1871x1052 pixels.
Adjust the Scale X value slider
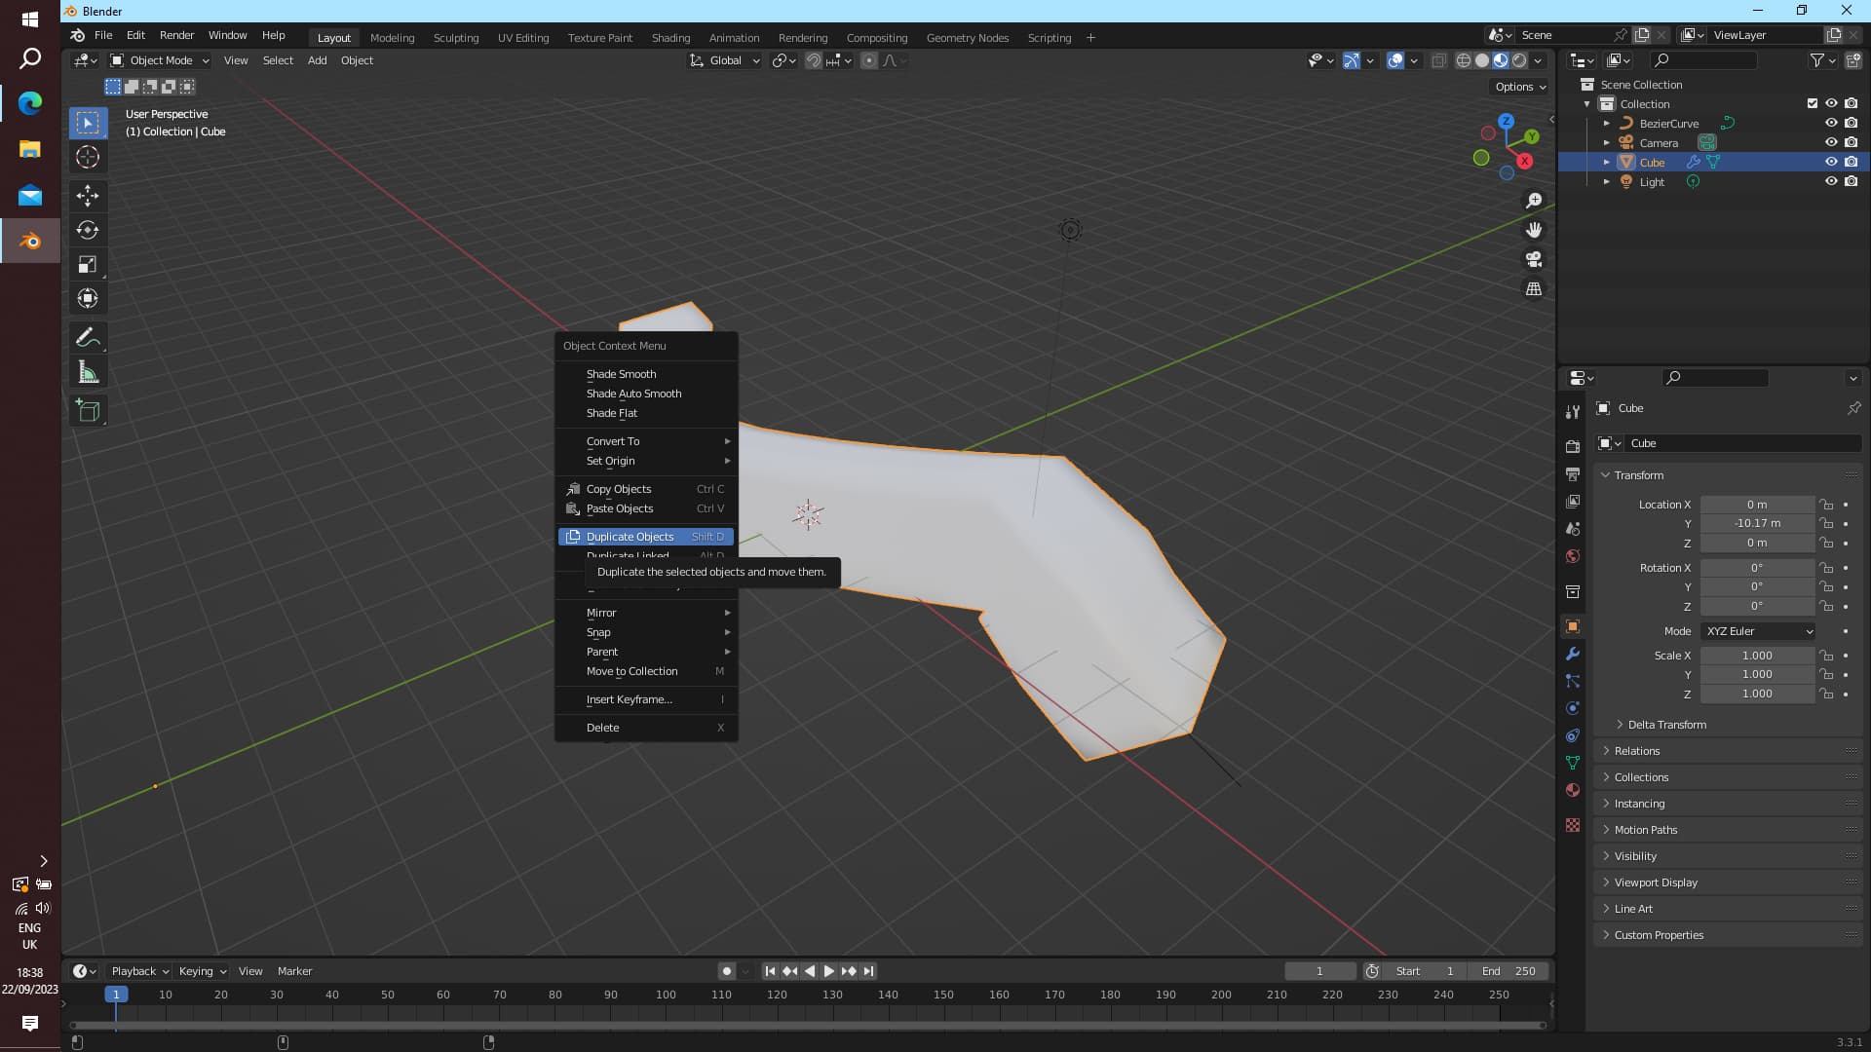[1758, 656]
